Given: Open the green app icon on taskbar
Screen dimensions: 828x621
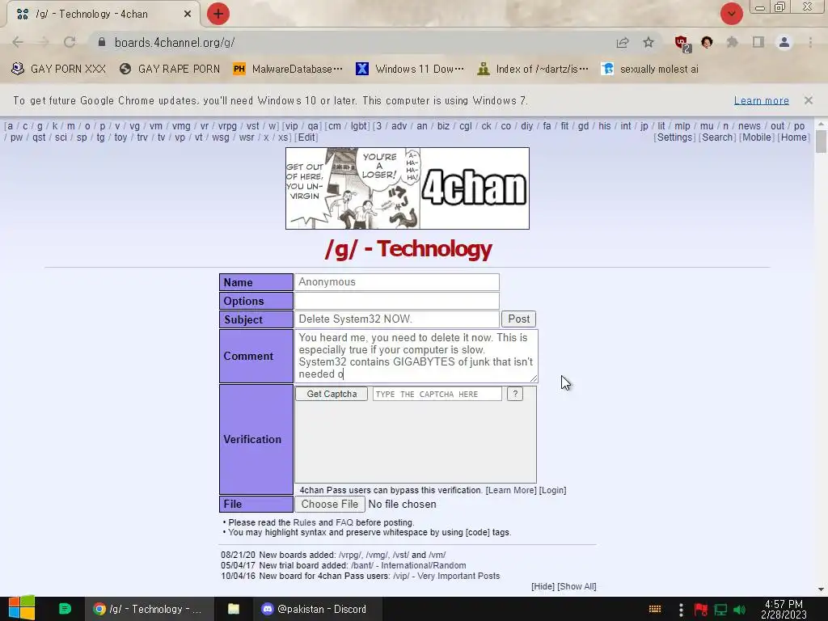Looking at the screenshot, I should (x=65, y=609).
